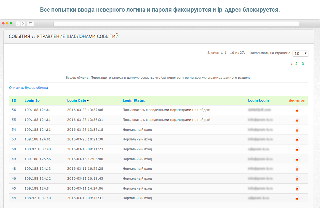
Task: Sort by ID column header
Action: (x=14, y=100)
